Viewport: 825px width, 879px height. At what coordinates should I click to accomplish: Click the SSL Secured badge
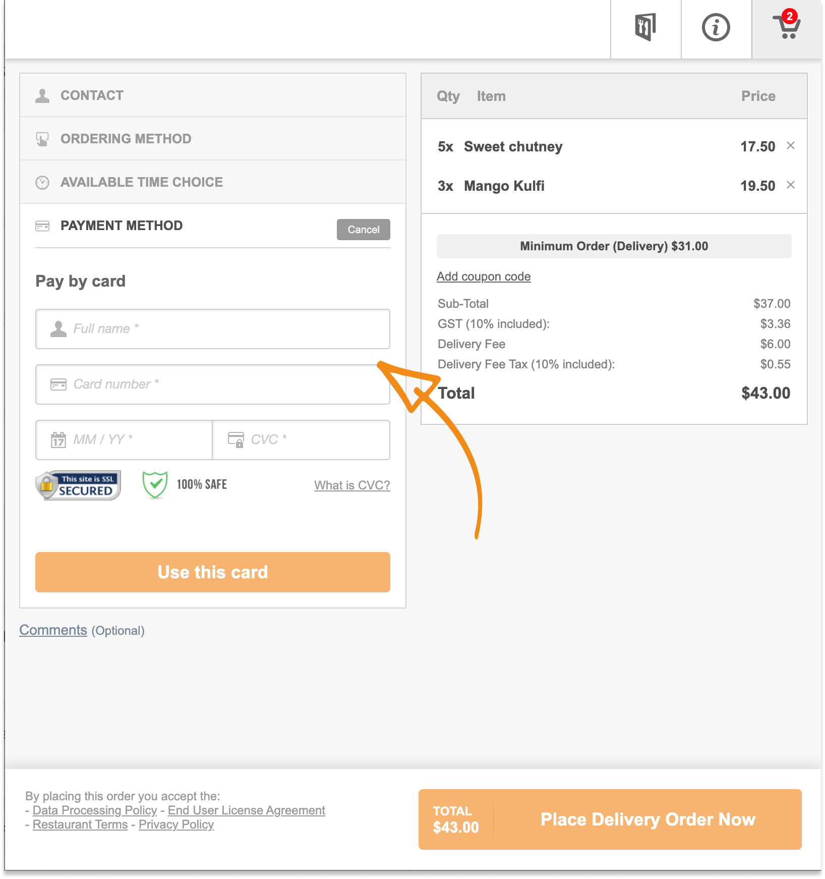point(78,485)
